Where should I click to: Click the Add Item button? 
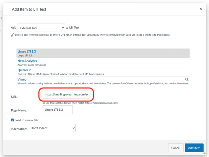click(194, 148)
